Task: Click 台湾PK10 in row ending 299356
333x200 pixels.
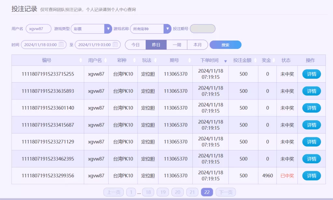Action: click(123, 176)
